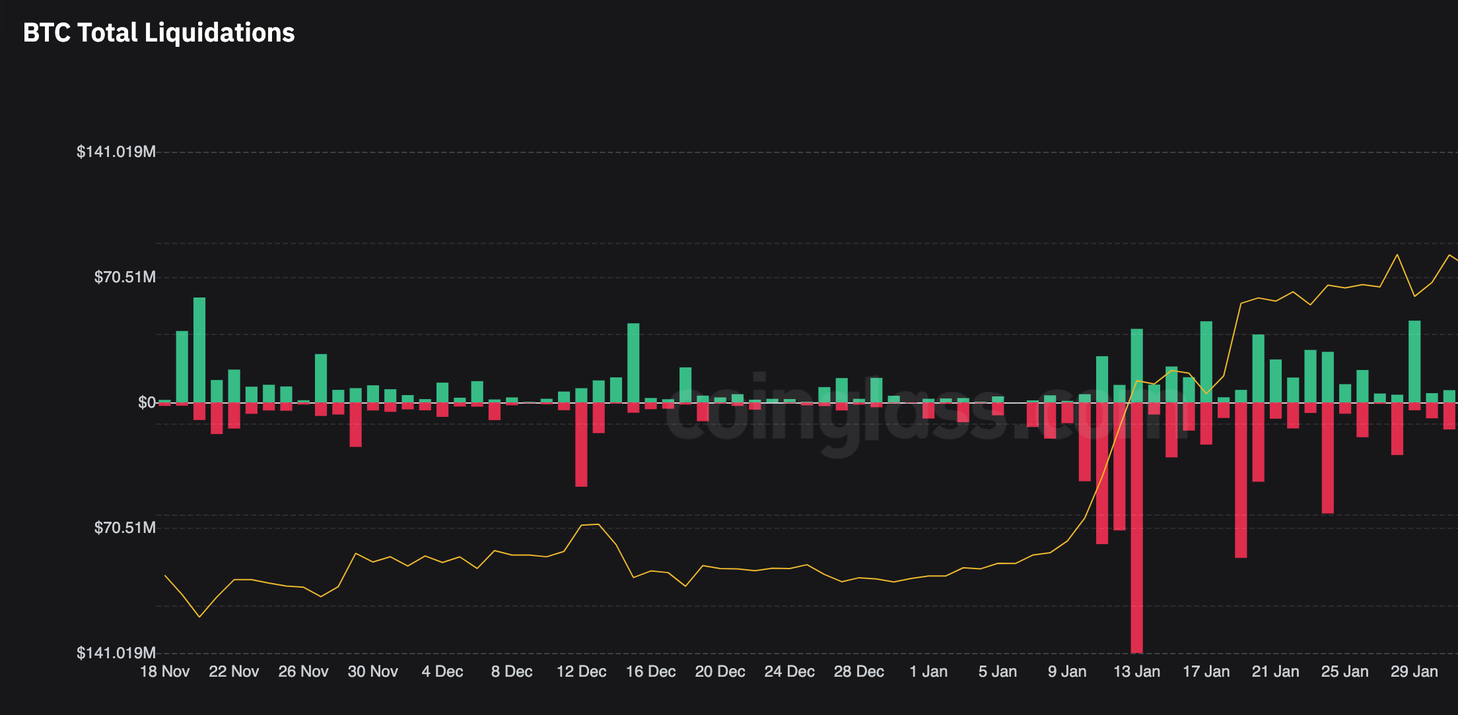1458x715 pixels.
Task: Click the 24 Dec date label
Action: [x=789, y=671]
